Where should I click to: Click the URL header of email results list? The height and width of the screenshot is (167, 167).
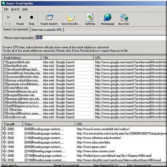point(130,58)
